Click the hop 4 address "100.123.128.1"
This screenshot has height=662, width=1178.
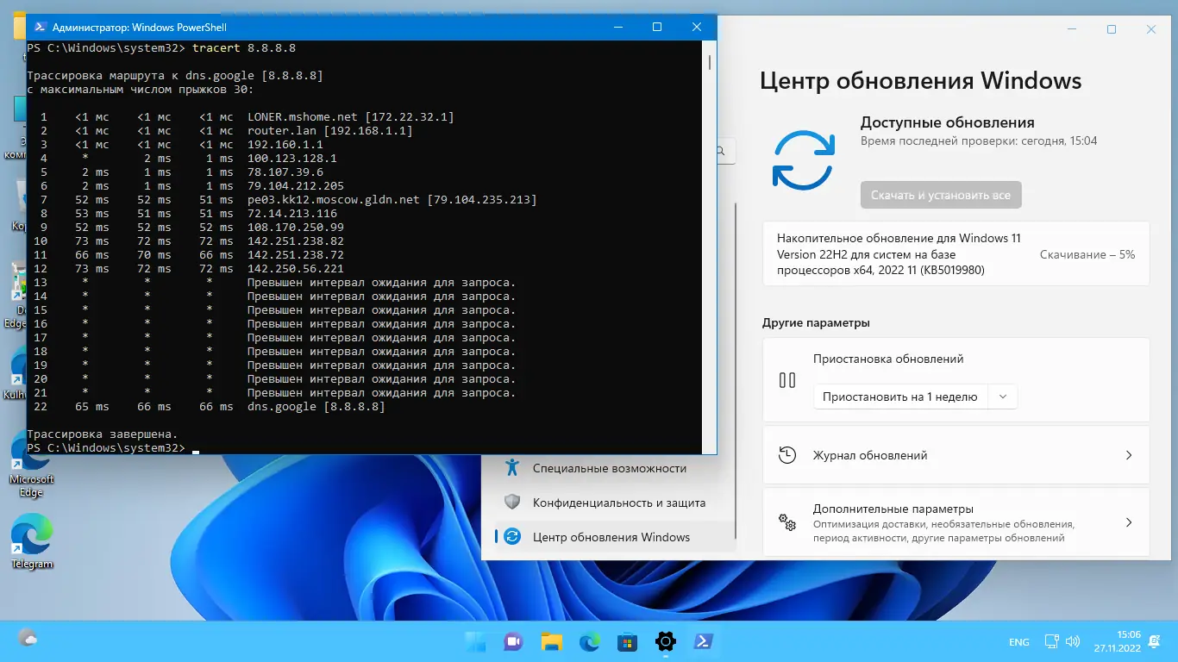coord(292,159)
